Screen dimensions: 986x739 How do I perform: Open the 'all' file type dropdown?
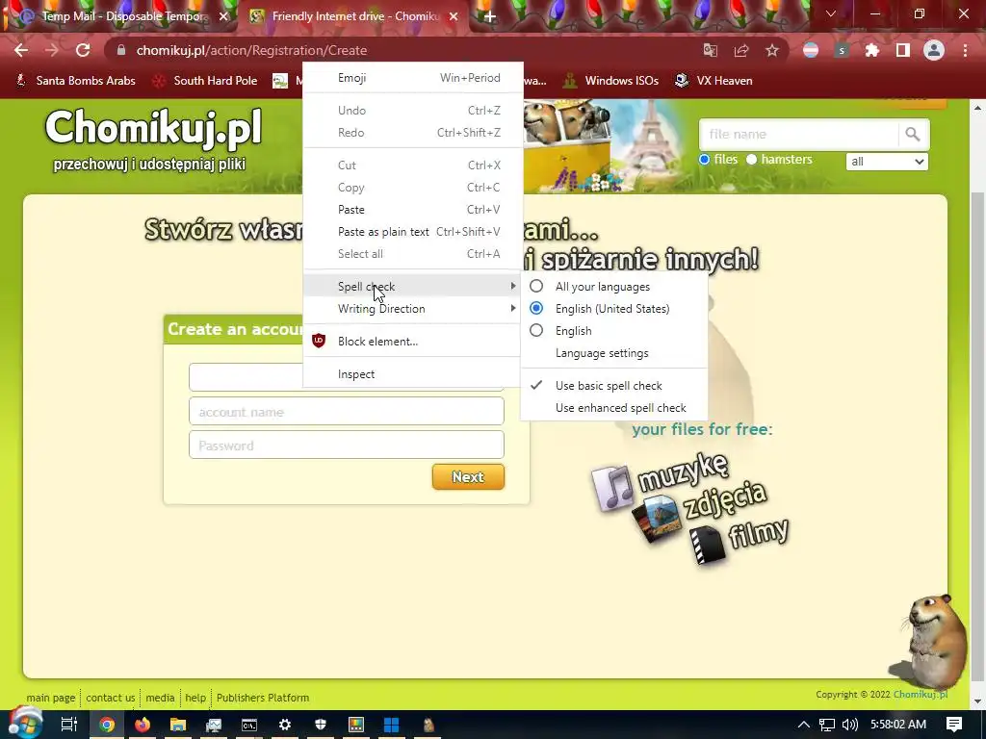pyautogui.click(x=887, y=162)
